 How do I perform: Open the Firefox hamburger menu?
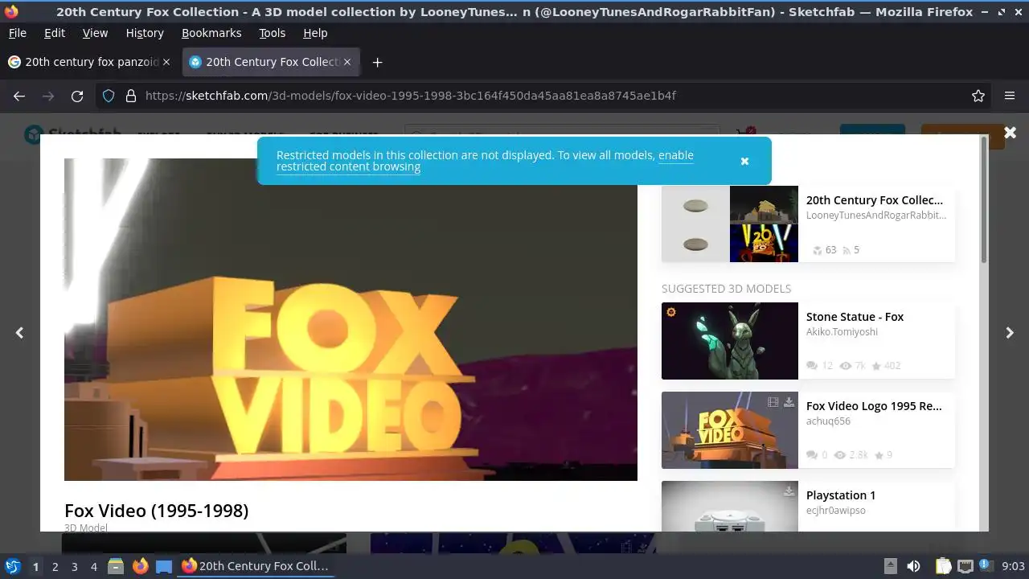pyautogui.click(x=1010, y=96)
